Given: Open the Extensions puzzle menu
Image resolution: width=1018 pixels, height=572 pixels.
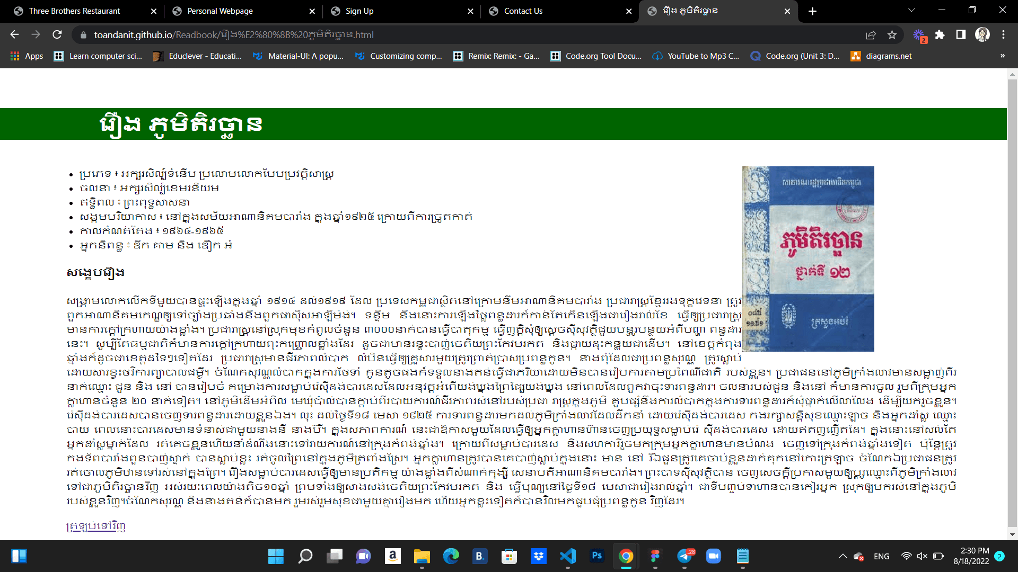Looking at the screenshot, I should 940,35.
